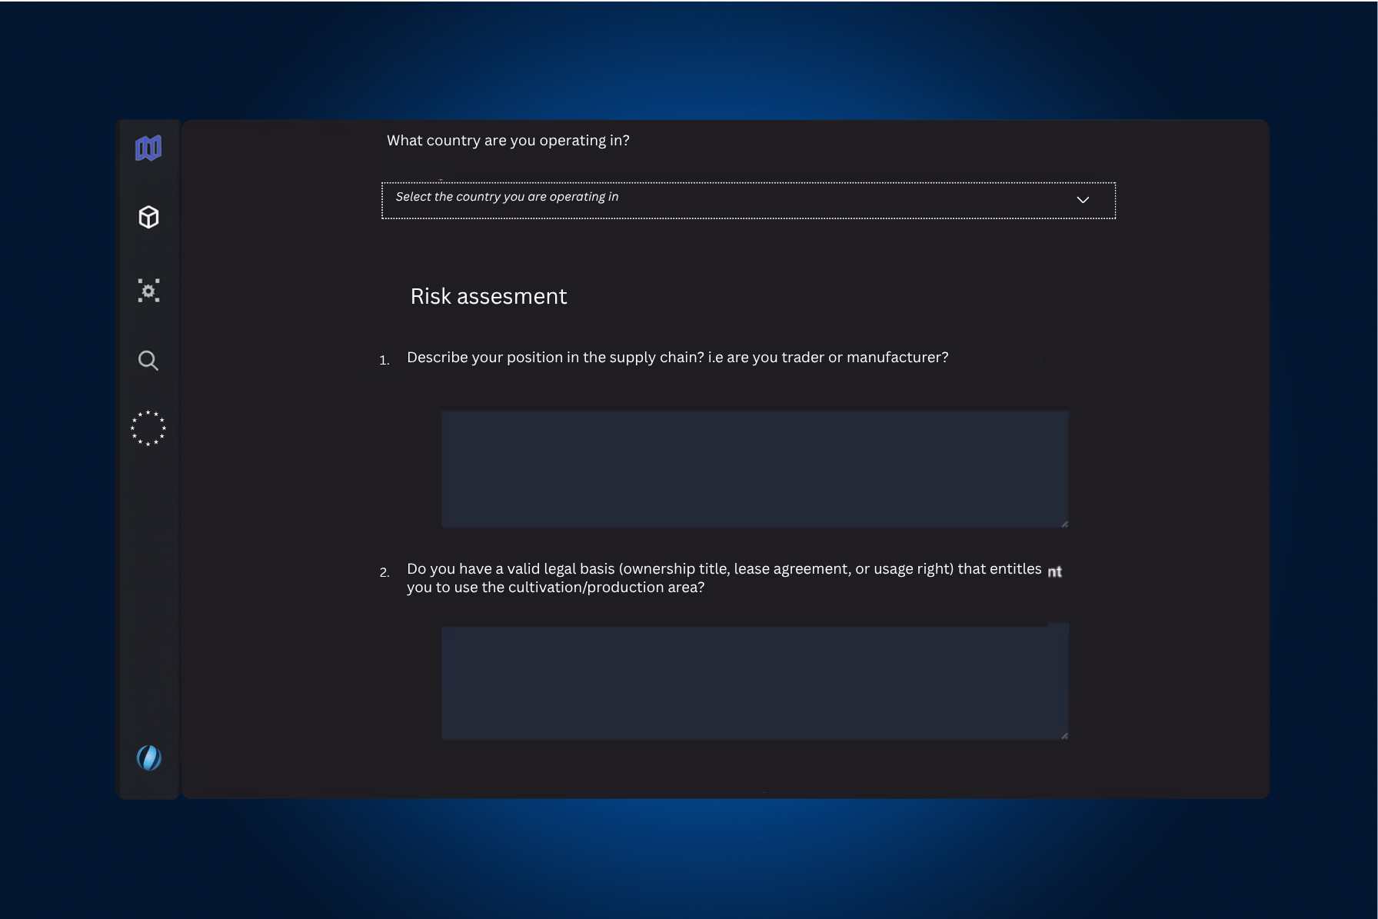This screenshot has height=919, width=1378.
Task: Click the cube package icon in the sidebar
Action: pyautogui.click(x=148, y=218)
